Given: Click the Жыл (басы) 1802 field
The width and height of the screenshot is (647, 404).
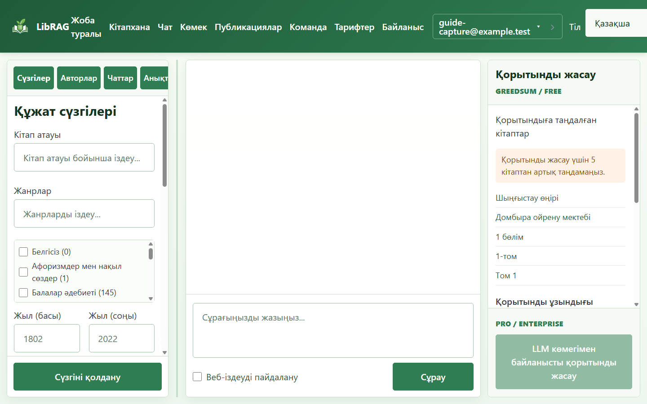Looking at the screenshot, I should (x=47, y=338).
